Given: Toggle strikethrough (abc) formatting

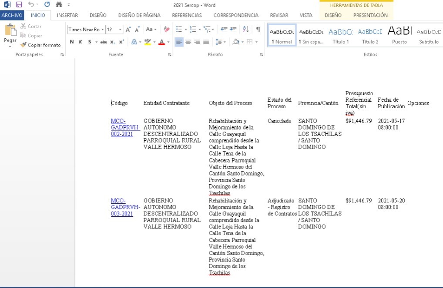Looking at the screenshot, I should pyautogui.click(x=104, y=42).
